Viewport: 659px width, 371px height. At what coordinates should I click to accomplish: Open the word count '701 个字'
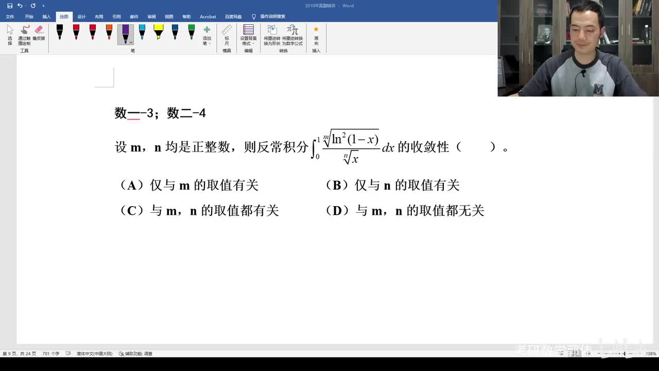(x=51, y=353)
